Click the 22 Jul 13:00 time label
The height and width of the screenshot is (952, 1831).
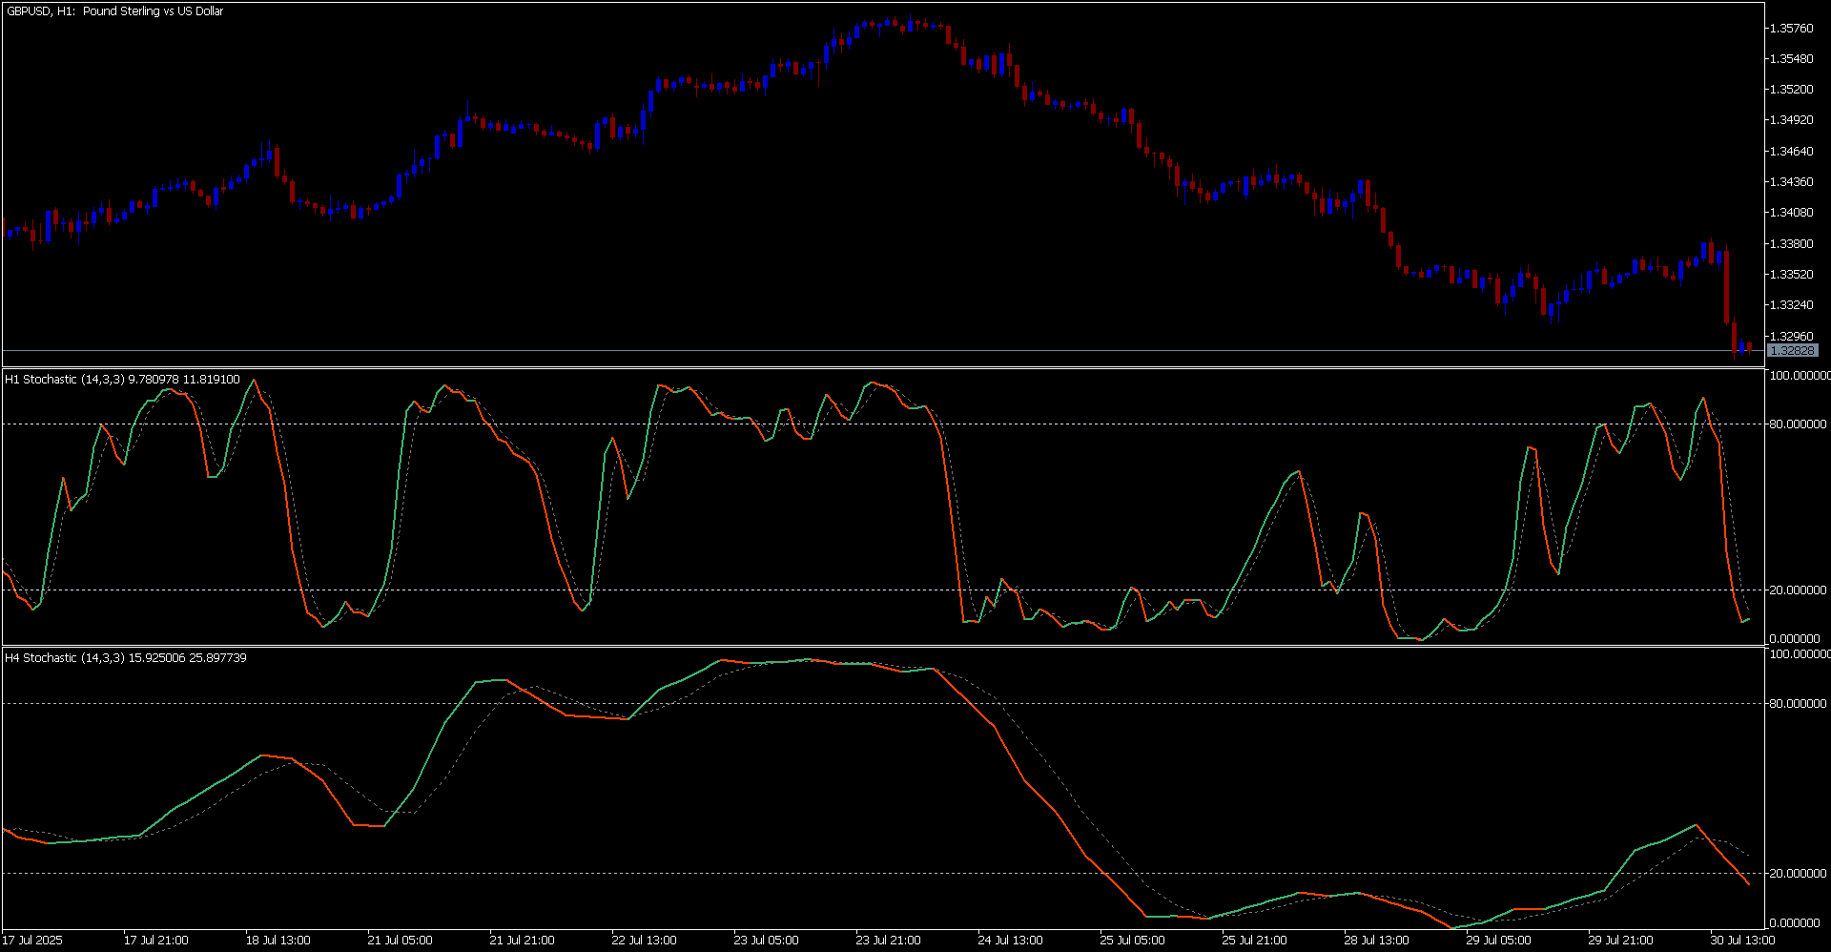[x=645, y=941]
